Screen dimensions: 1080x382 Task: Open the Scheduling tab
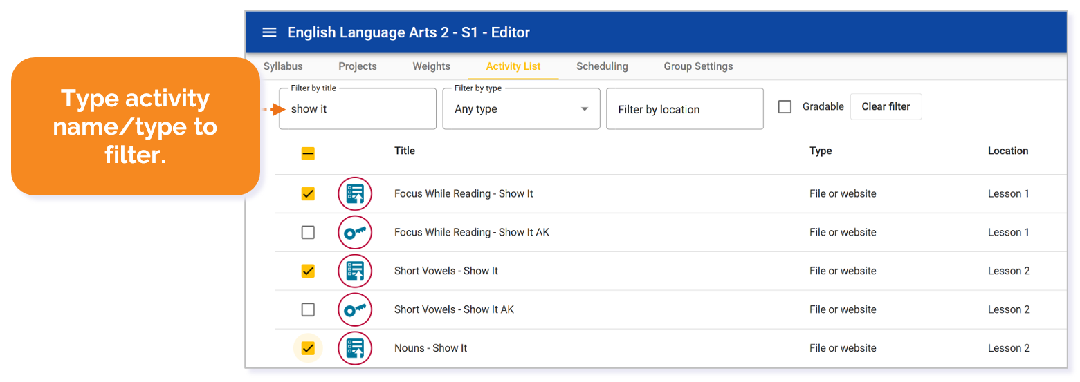click(x=602, y=66)
